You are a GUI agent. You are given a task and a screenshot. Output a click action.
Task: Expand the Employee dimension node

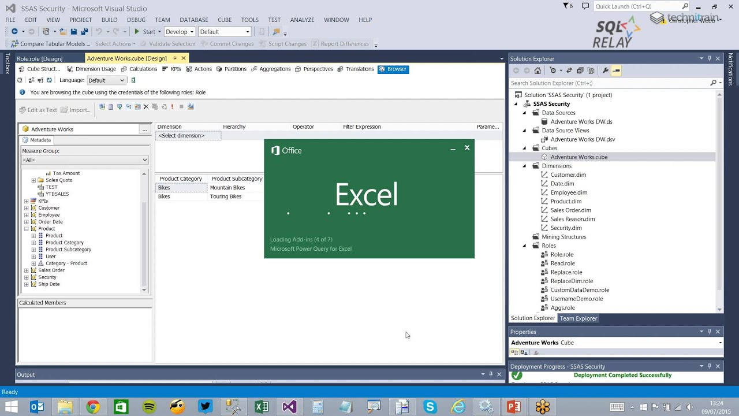(x=26, y=215)
